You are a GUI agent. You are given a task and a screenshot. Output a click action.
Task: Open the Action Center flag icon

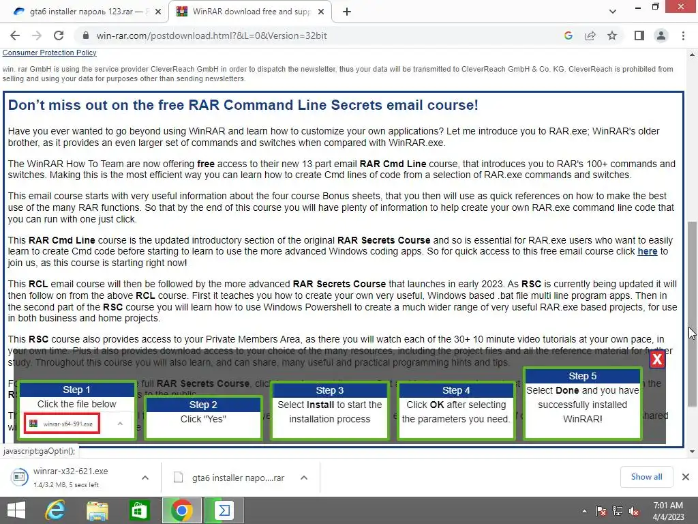(x=601, y=510)
